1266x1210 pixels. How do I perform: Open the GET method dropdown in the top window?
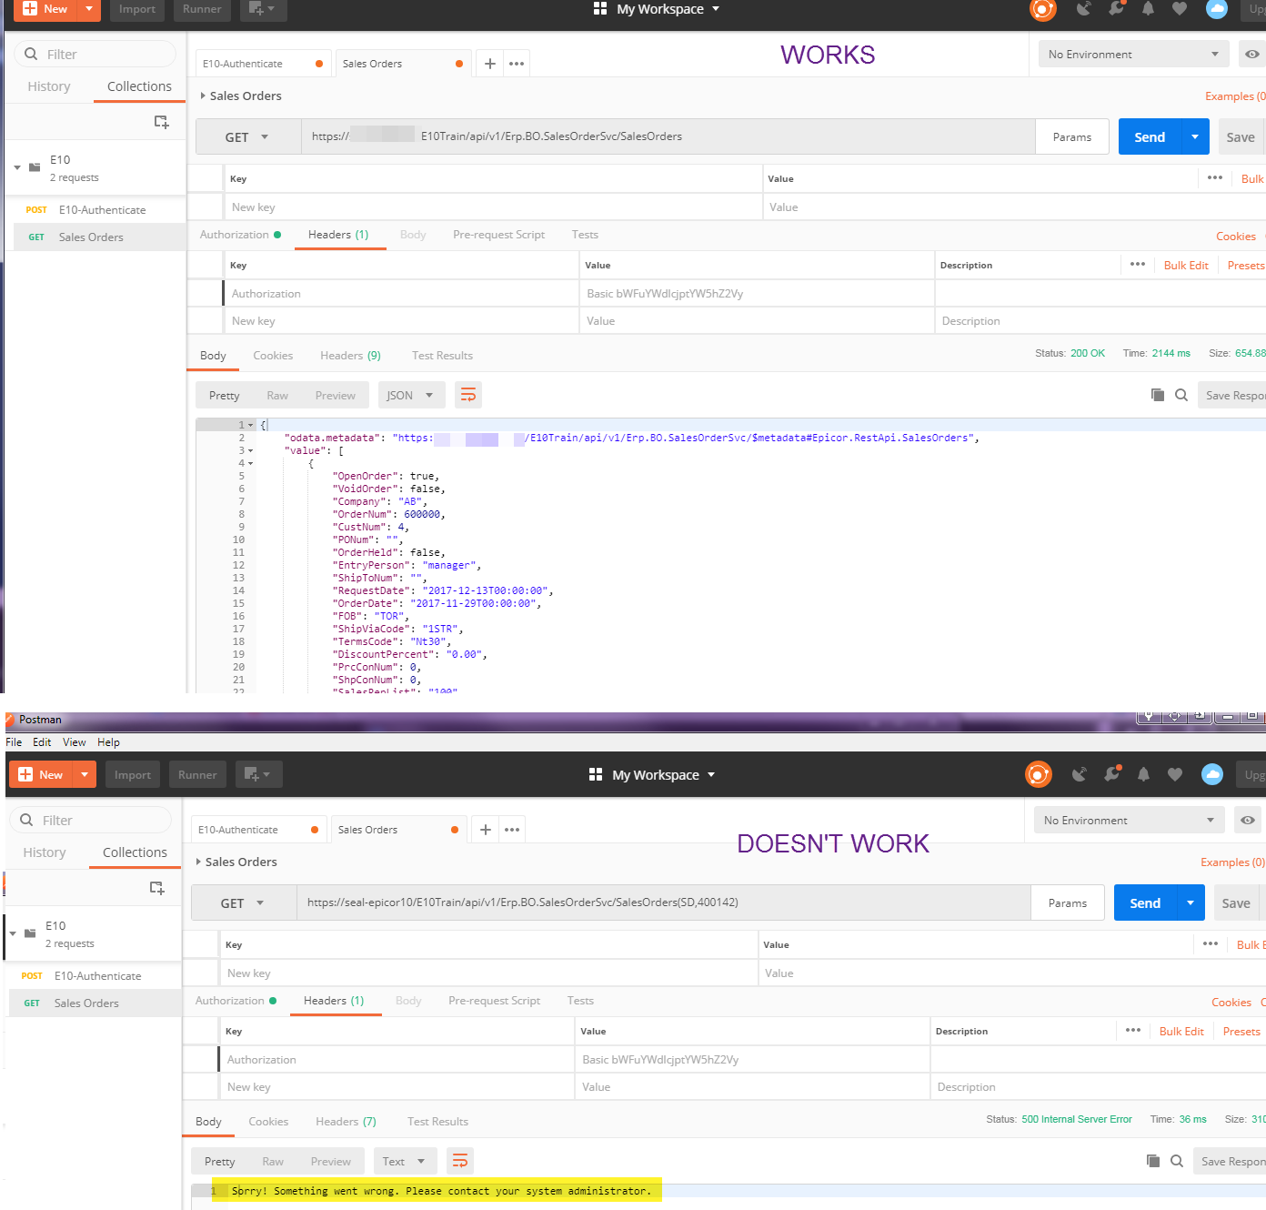pyautogui.click(x=247, y=137)
